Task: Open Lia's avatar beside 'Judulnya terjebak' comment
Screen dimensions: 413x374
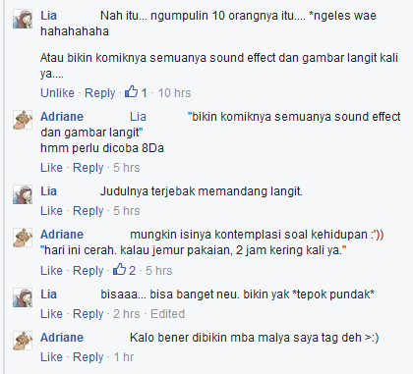Action: pyautogui.click(x=23, y=194)
